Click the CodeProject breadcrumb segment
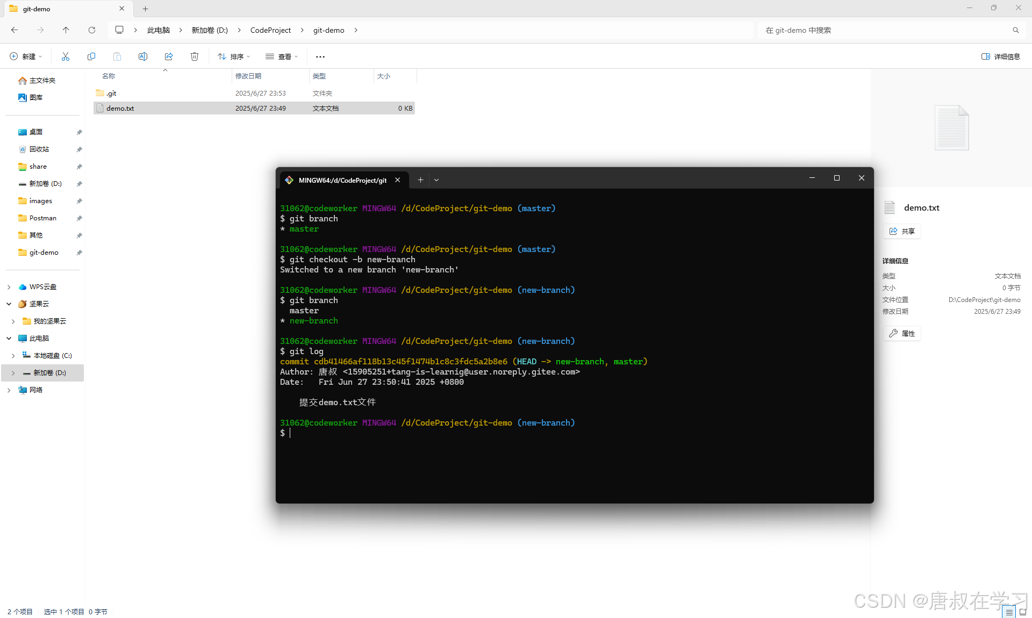 270,30
